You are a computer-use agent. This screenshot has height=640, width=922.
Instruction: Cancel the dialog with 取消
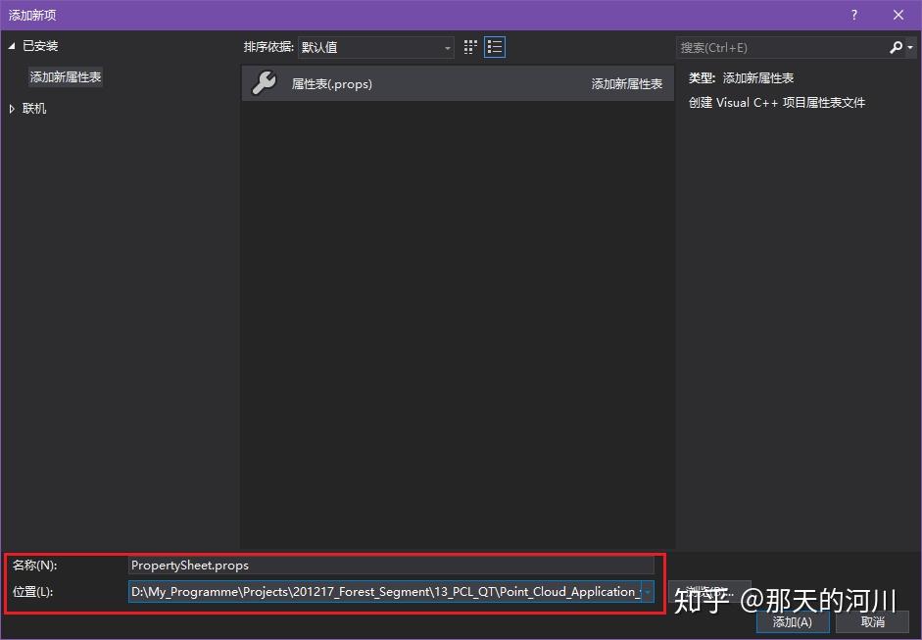coord(873,621)
